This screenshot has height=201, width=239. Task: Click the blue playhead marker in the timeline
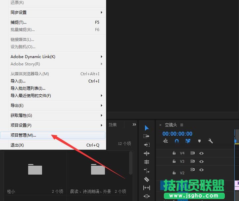coord(235,141)
